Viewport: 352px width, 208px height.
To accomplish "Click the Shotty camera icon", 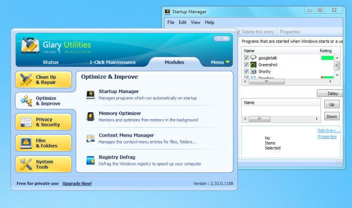I will [253, 71].
